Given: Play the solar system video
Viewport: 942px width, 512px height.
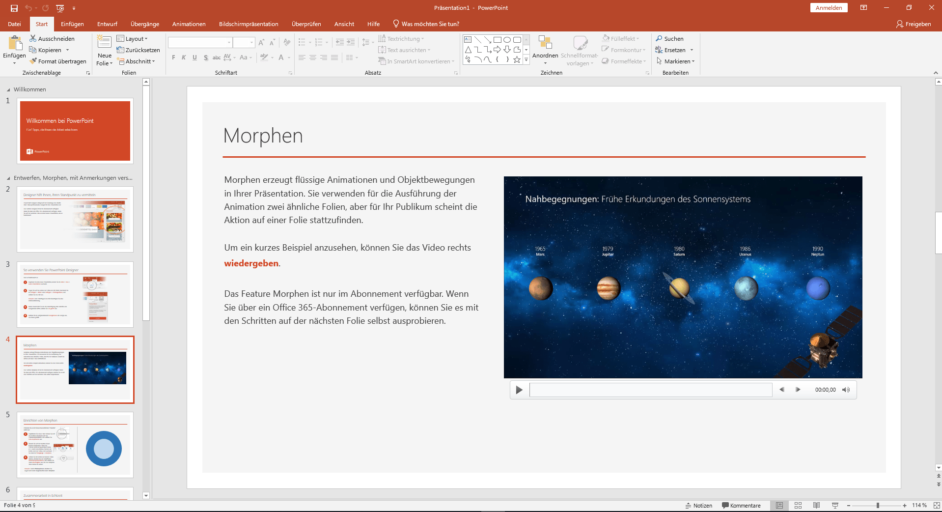Looking at the screenshot, I should (519, 390).
